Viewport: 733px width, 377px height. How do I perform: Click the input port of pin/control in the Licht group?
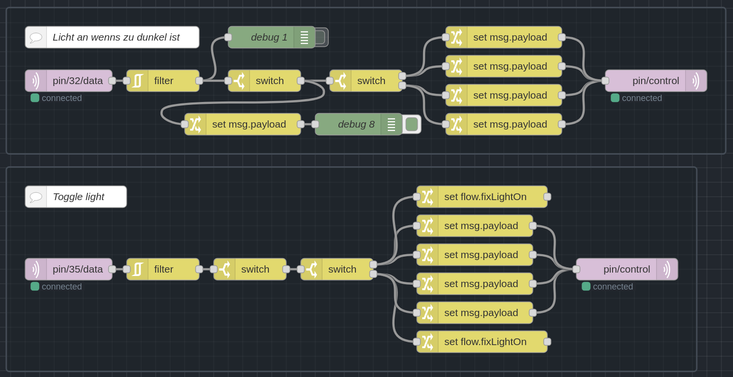[x=605, y=81]
